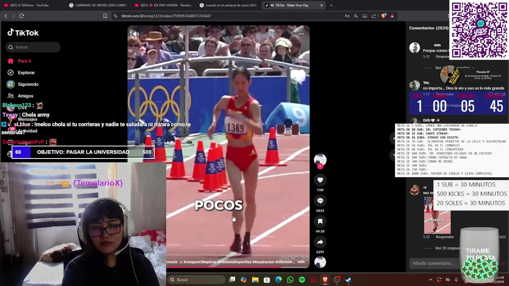Close the TikTok browser tab

321,5
